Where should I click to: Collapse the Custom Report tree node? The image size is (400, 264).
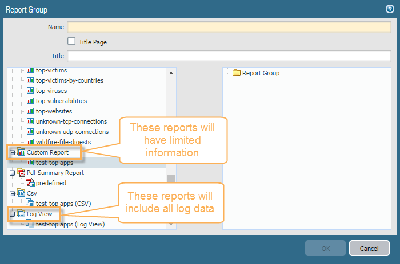pyautogui.click(x=12, y=152)
